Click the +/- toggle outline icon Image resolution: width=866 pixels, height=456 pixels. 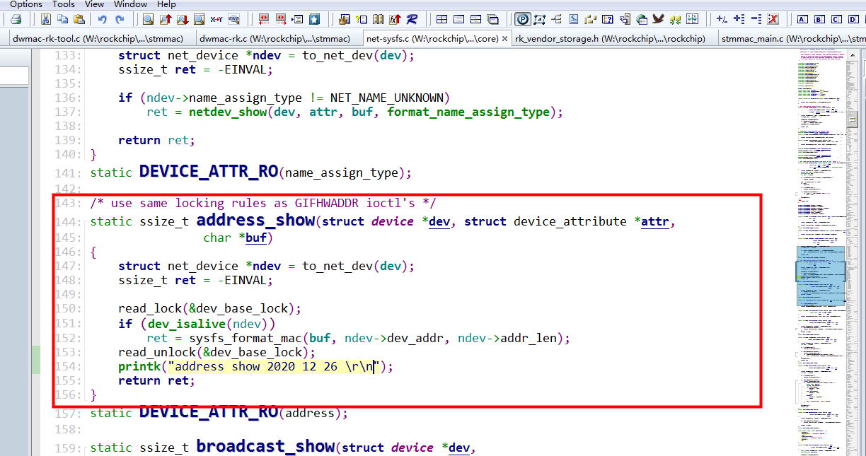(x=722, y=19)
